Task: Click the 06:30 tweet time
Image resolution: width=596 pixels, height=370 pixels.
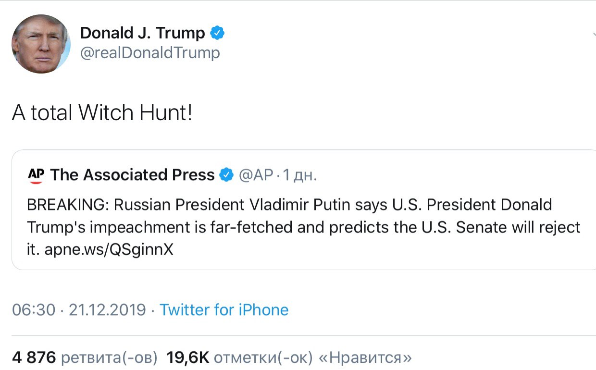Action: (34, 310)
